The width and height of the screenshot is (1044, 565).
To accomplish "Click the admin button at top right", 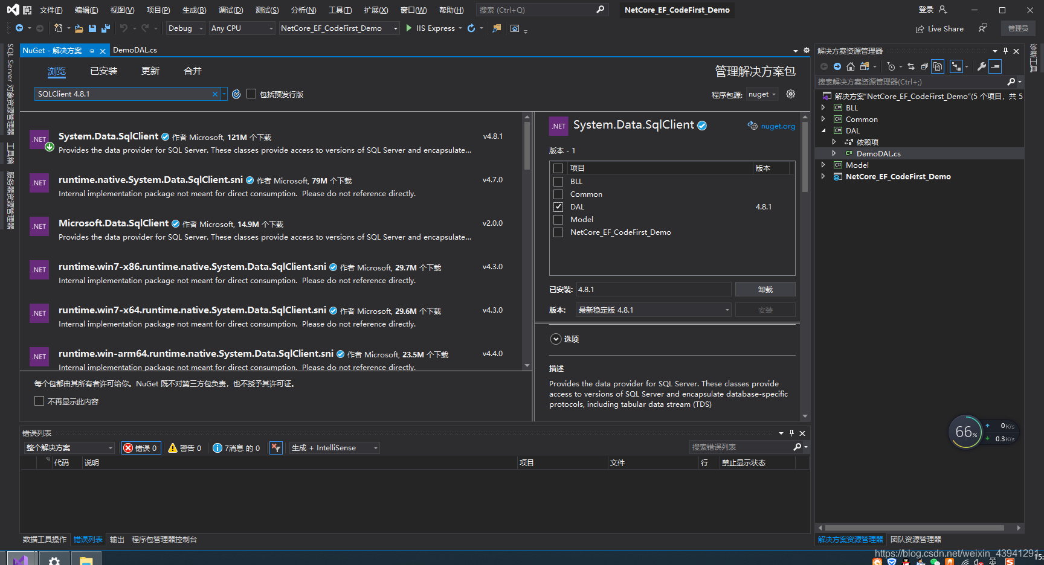I will coord(1018,28).
